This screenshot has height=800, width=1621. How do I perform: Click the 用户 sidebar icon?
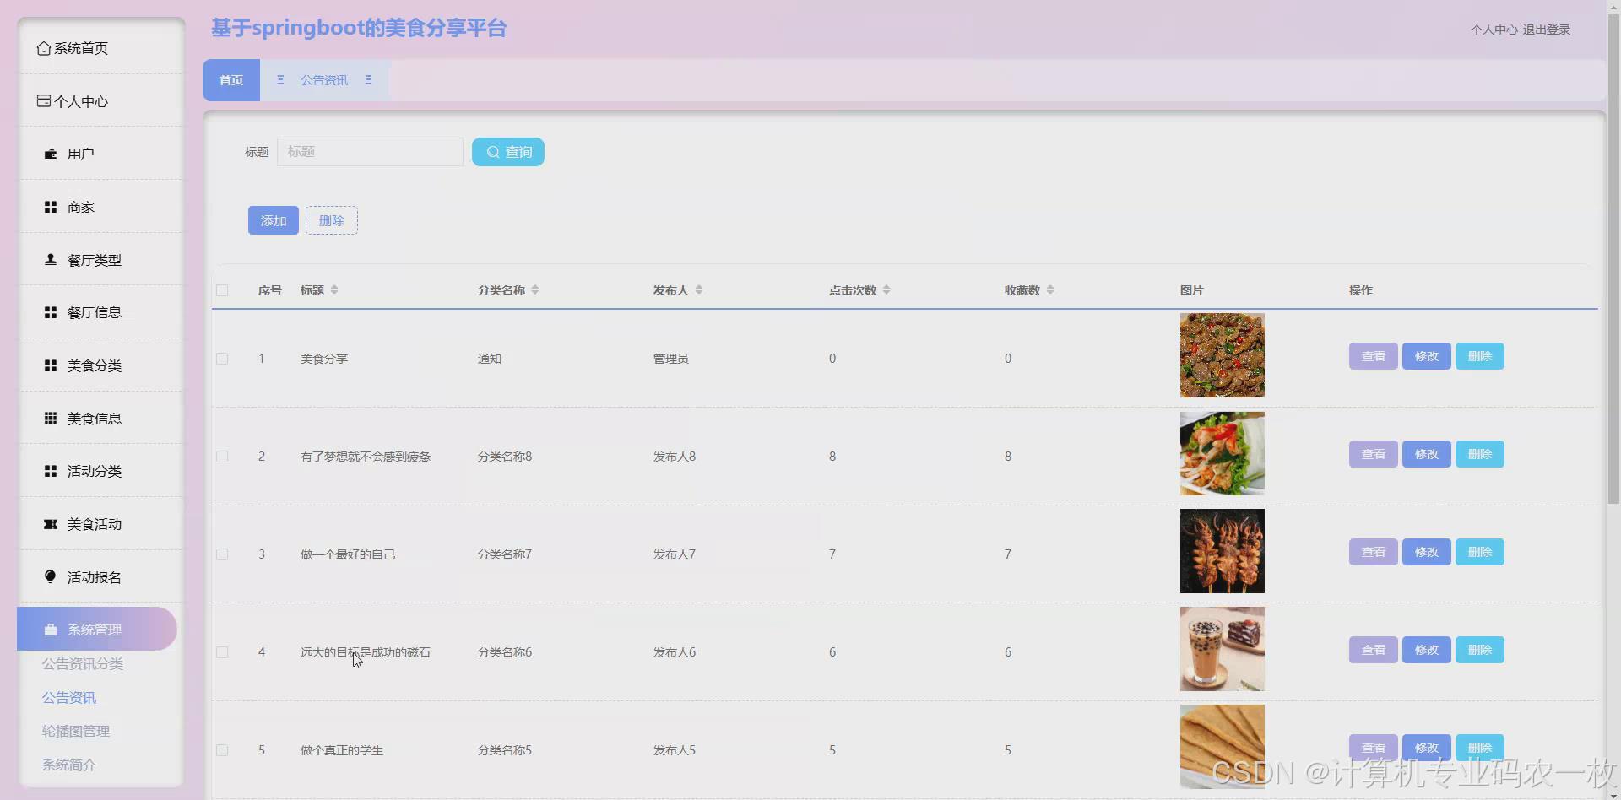(51, 153)
